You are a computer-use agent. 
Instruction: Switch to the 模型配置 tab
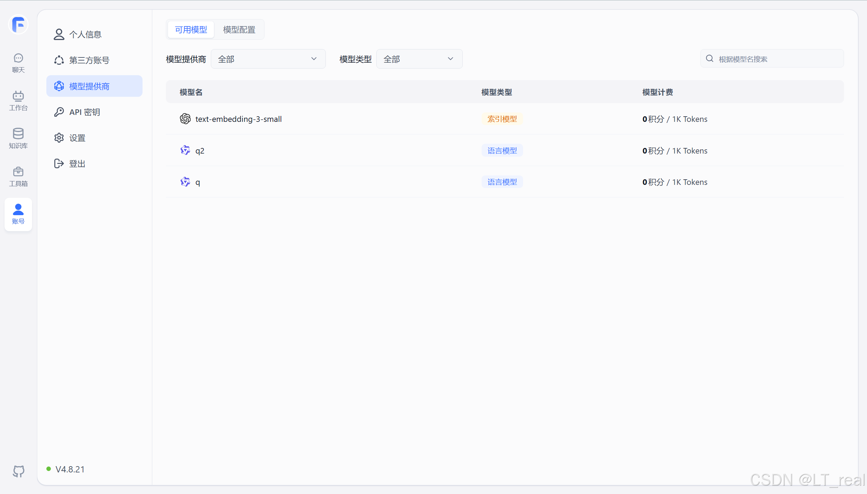pos(239,30)
